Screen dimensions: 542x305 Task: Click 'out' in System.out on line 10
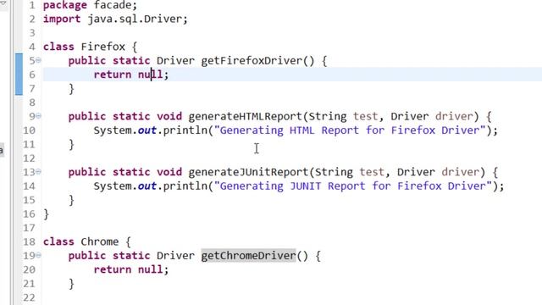coord(147,130)
